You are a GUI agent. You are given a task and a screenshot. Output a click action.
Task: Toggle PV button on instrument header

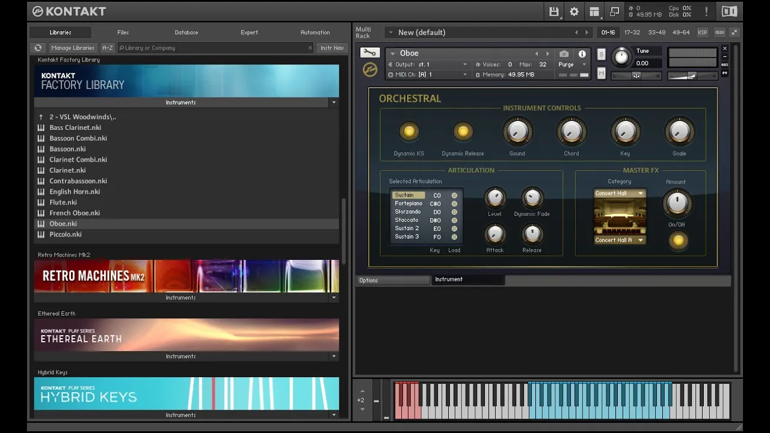click(x=724, y=73)
